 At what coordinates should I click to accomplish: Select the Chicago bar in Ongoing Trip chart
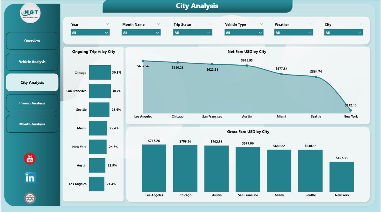[100, 72]
